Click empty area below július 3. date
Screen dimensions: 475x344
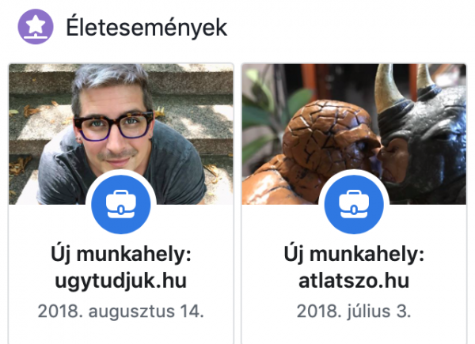[354, 333]
